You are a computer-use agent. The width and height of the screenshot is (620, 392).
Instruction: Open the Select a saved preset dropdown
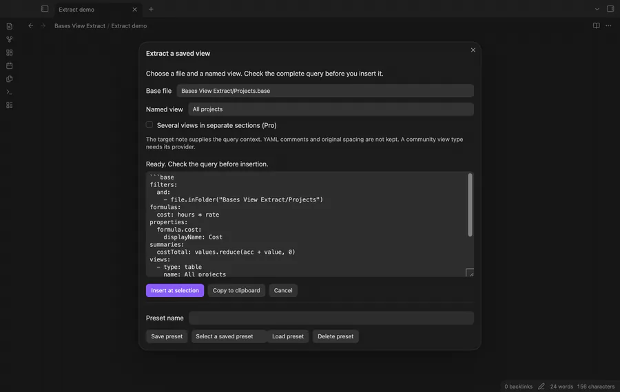pyautogui.click(x=228, y=336)
